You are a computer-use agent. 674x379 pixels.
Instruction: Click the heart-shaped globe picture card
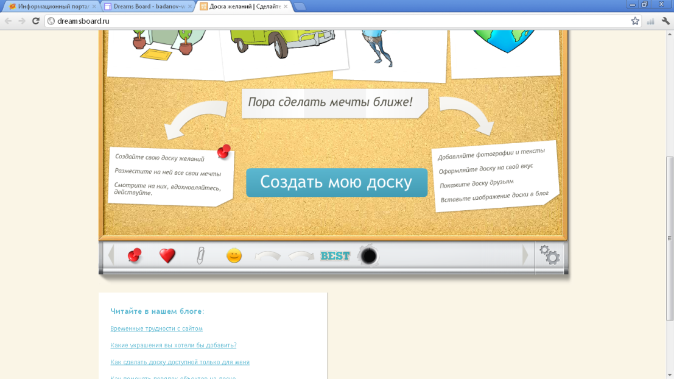coord(505,54)
